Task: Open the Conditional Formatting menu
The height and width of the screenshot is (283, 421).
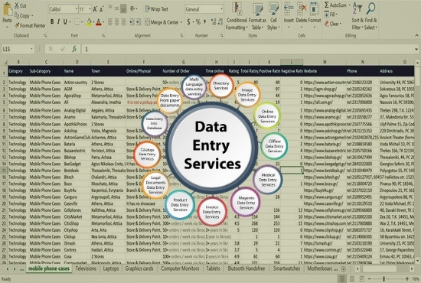Action: (237, 16)
